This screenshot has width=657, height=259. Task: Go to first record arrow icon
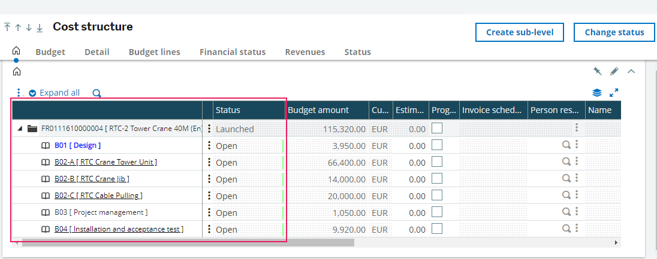pyautogui.click(x=7, y=28)
